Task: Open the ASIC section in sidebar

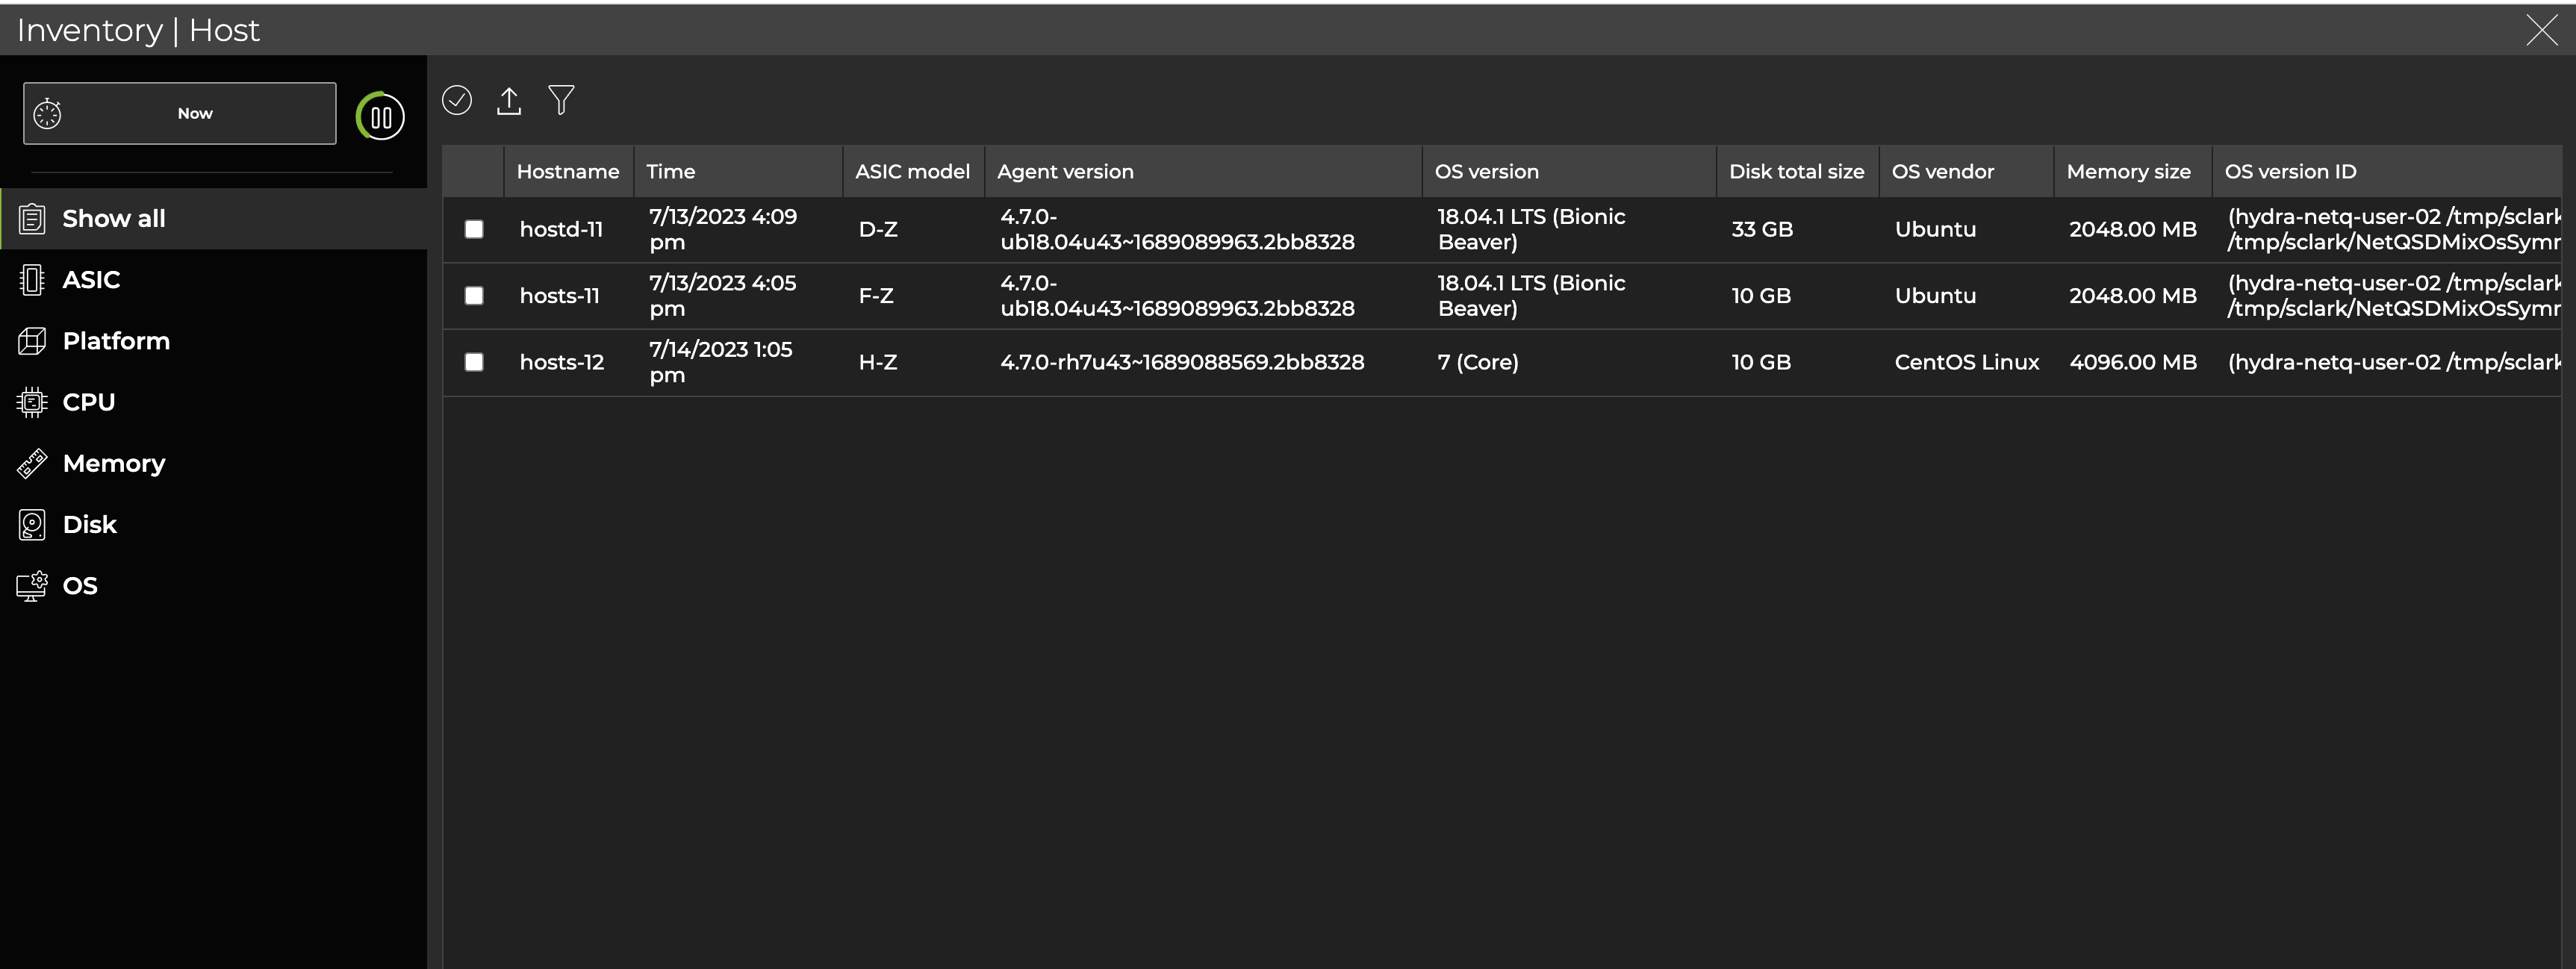Action: tap(89, 279)
